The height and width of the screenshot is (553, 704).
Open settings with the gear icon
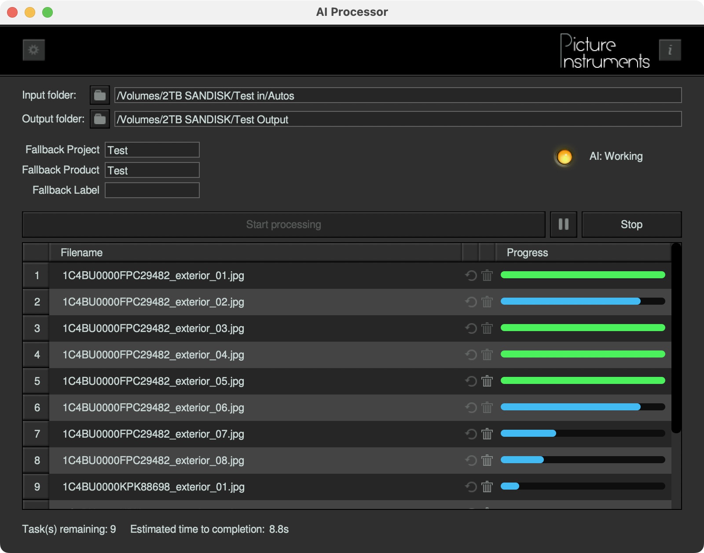[33, 50]
